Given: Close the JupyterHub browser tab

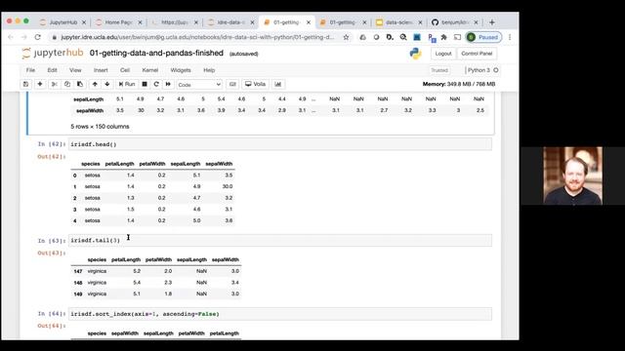Looking at the screenshot, I should point(84,22).
